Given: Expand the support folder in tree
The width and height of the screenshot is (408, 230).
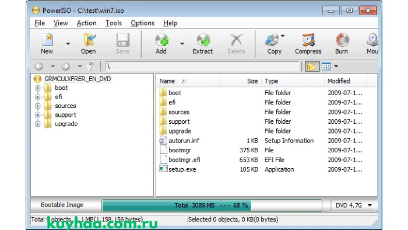Looking at the screenshot, I should click(x=38, y=115).
